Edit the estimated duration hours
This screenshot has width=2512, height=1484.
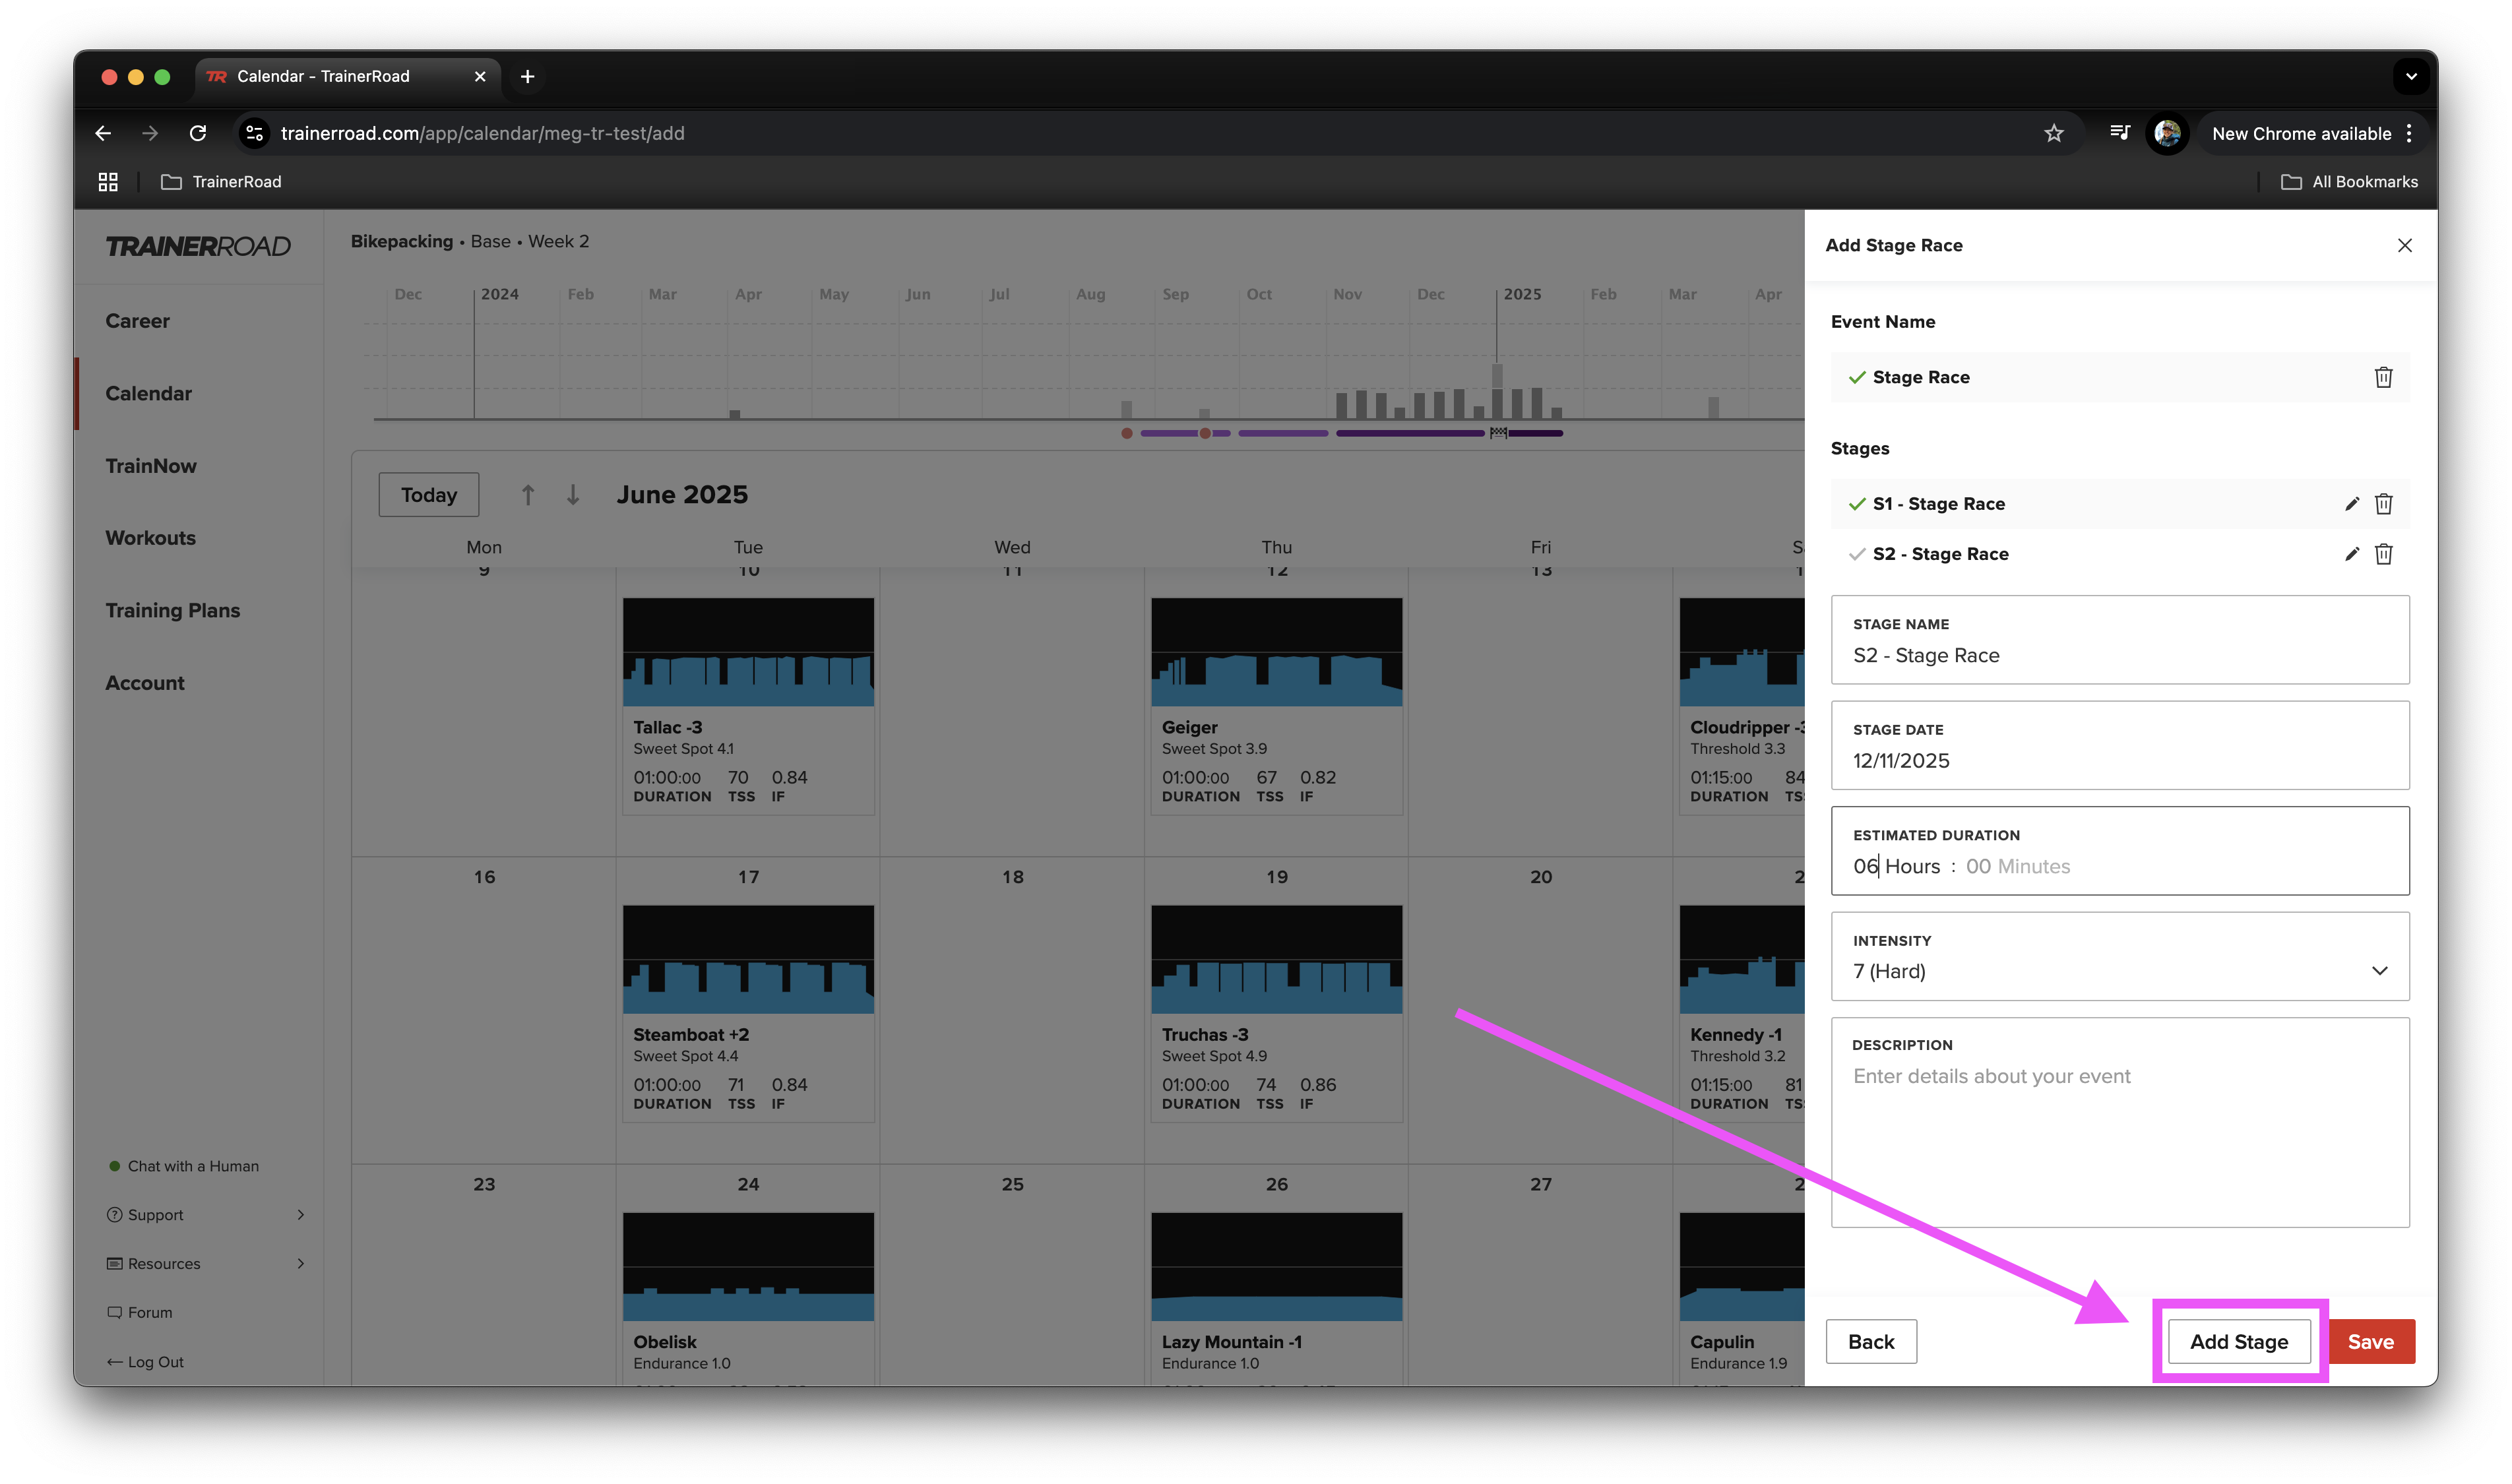coord(1896,866)
